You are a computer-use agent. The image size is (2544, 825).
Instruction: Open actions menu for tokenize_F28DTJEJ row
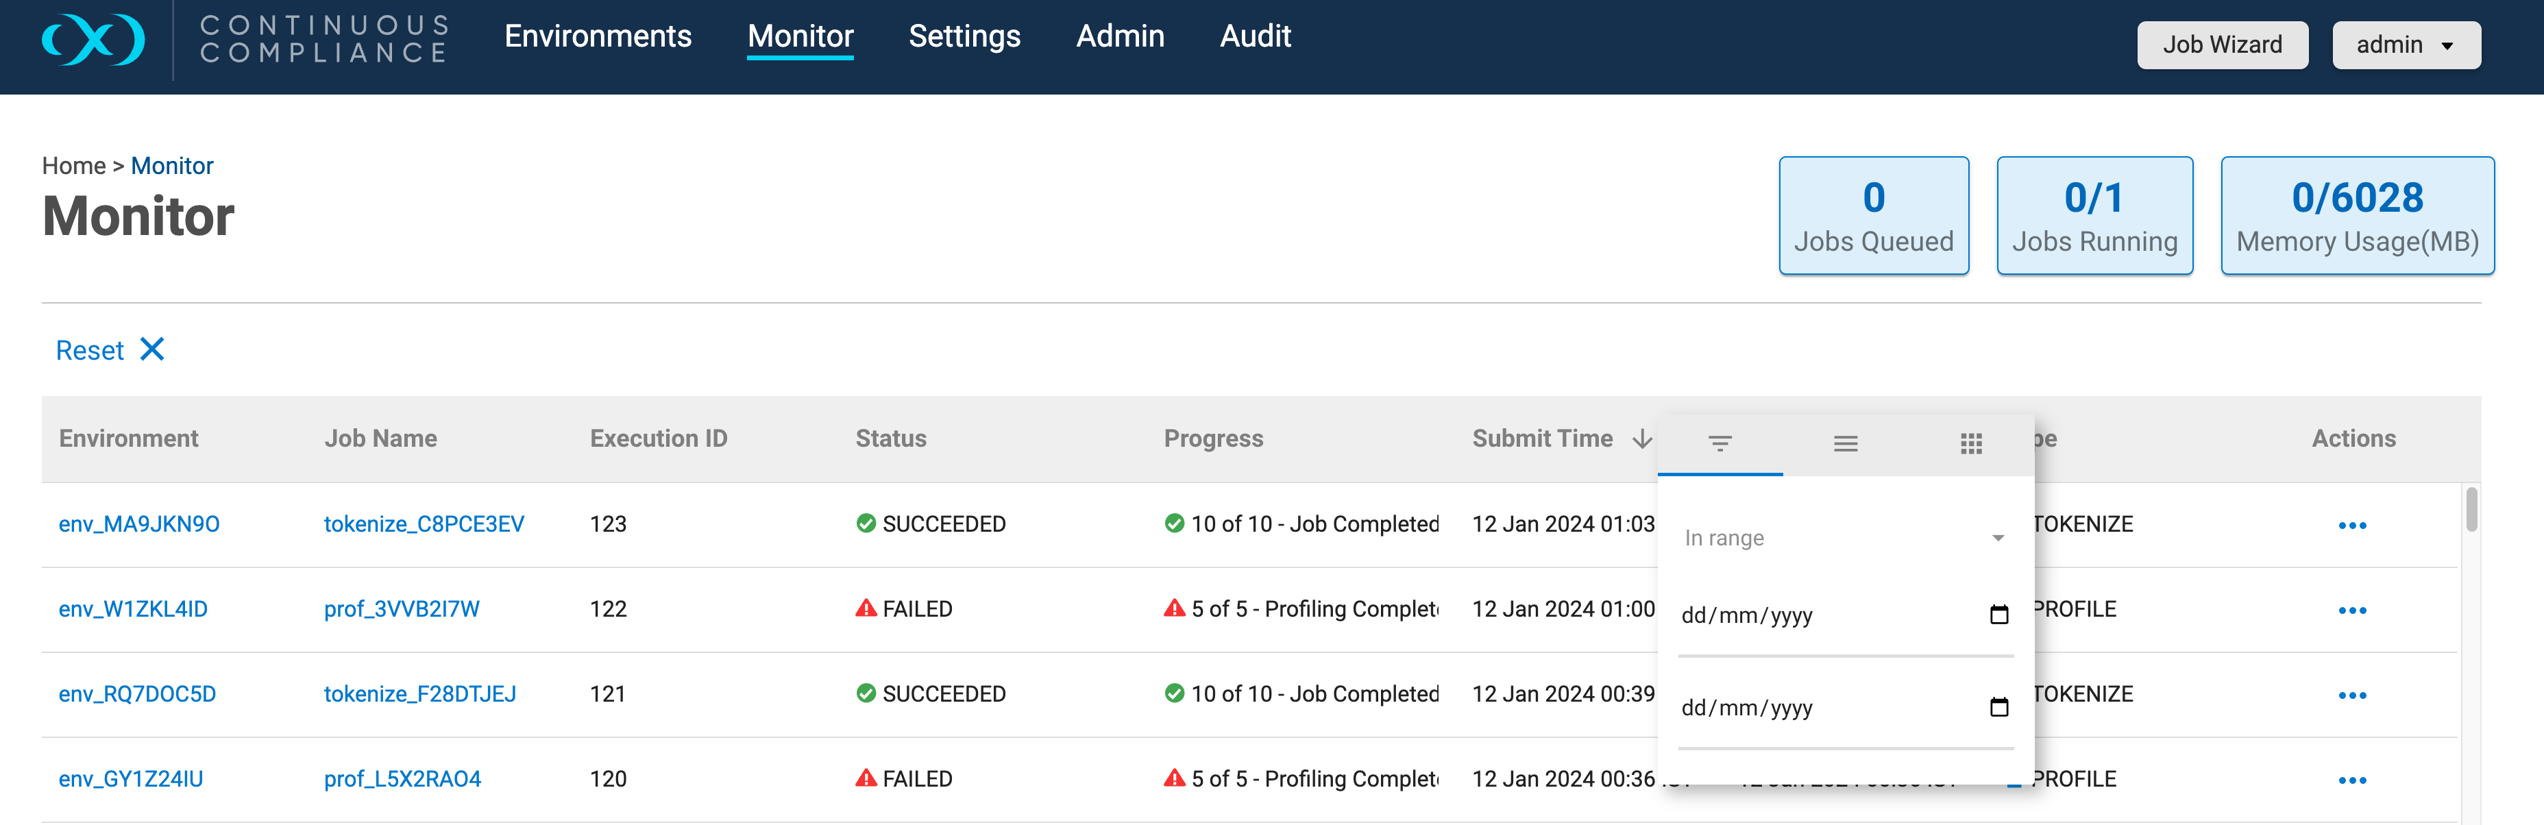(2351, 695)
